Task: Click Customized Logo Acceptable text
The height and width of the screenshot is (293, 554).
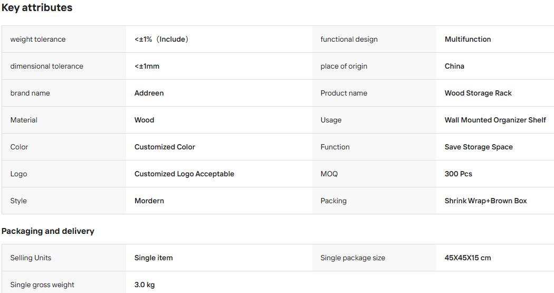Action: (185, 174)
